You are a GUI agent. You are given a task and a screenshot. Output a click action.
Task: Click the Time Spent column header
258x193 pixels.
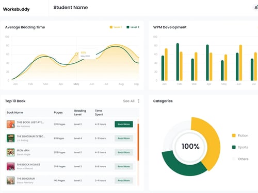click(x=99, y=113)
